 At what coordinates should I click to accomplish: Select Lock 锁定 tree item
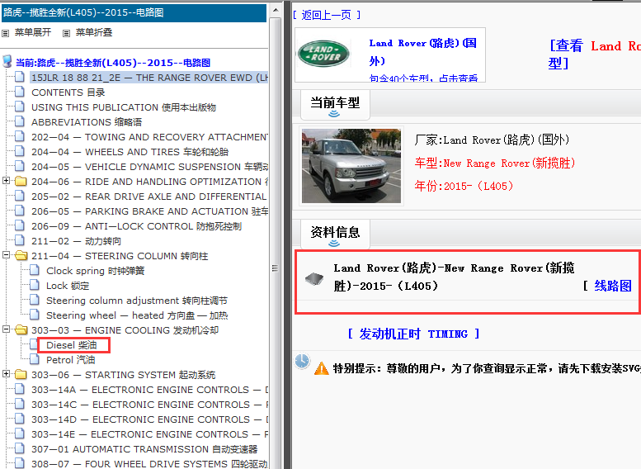[68, 285]
